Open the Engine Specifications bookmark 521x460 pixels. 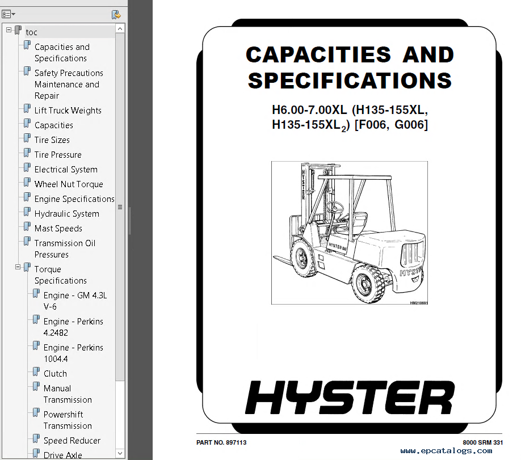point(74,199)
